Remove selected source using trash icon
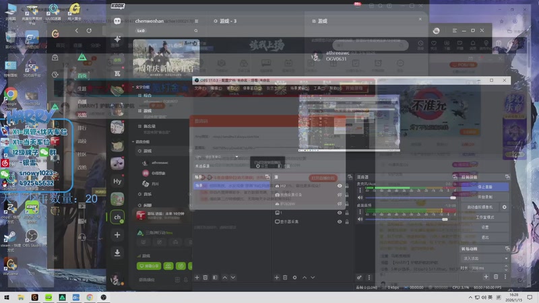Viewport: 539px width, 303px height. [x=285, y=277]
